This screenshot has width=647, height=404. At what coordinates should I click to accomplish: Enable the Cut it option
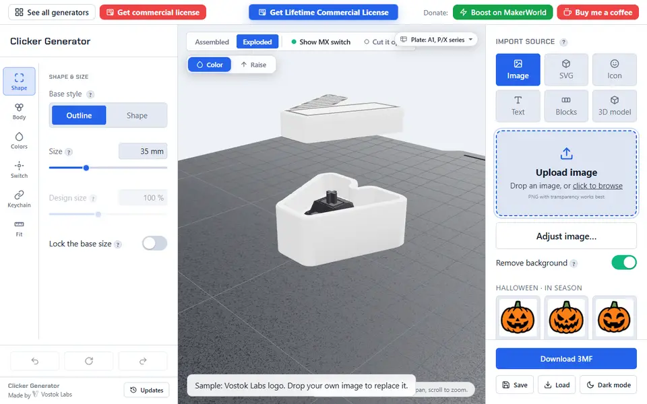379,42
